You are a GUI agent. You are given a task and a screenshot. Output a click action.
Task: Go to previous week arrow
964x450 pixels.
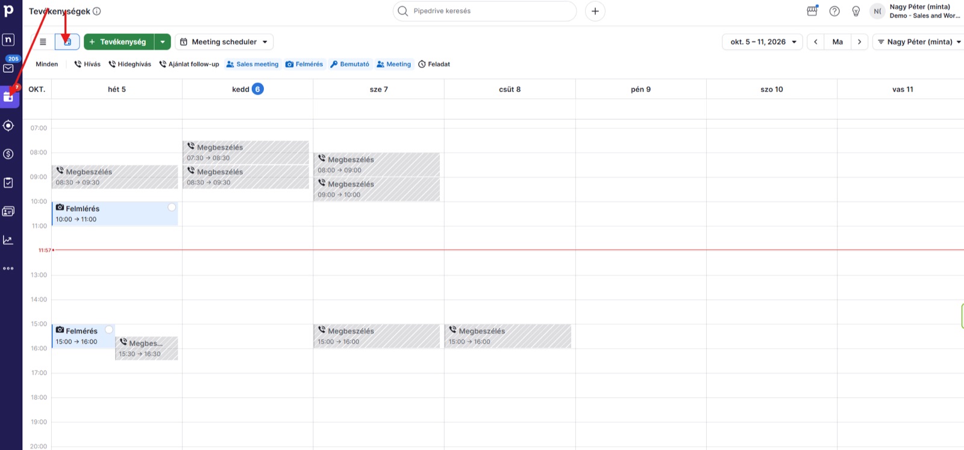point(816,42)
